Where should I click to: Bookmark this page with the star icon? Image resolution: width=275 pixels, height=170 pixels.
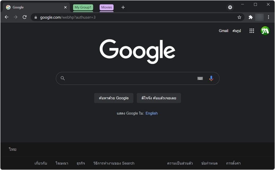pyautogui.click(x=239, y=17)
